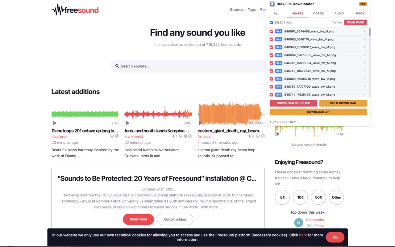Click the Bulk File Downloader extension icon
The image size is (395, 247).
coord(272,4)
